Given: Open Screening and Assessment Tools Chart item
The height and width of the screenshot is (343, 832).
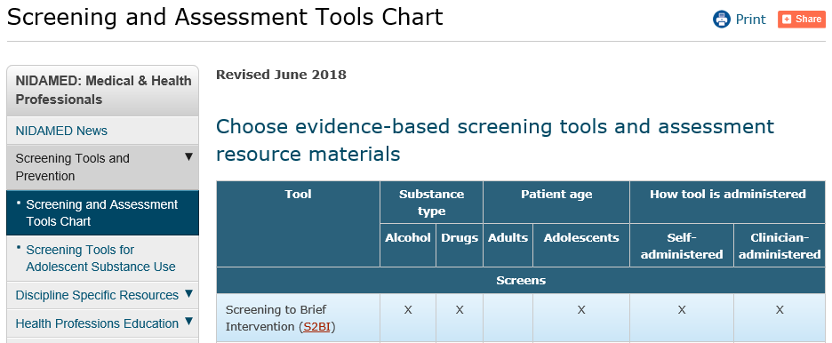Looking at the screenshot, I should tap(102, 212).
